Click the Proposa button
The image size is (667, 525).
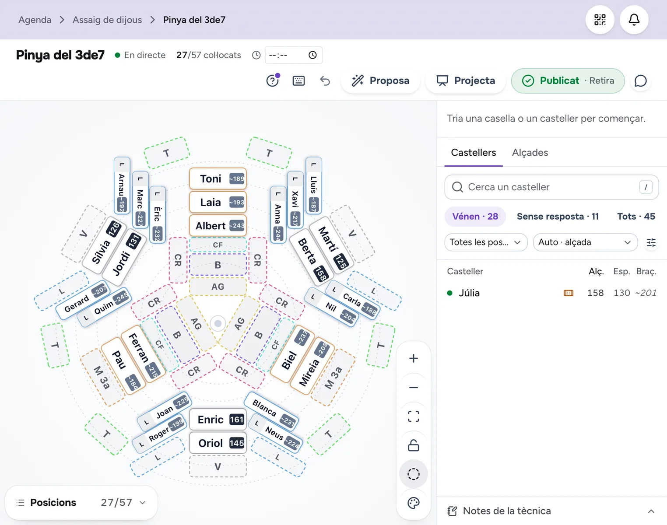point(380,80)
